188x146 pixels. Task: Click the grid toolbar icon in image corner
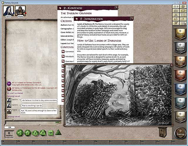coord(68,68)
